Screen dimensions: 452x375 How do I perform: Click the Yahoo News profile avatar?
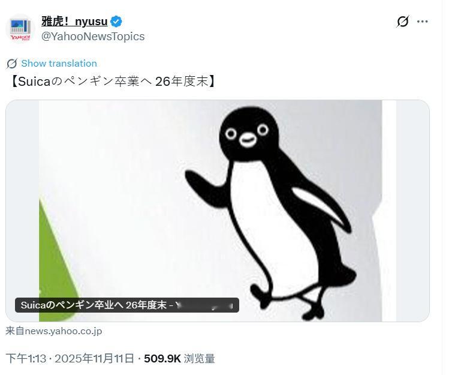click(20, 29)
